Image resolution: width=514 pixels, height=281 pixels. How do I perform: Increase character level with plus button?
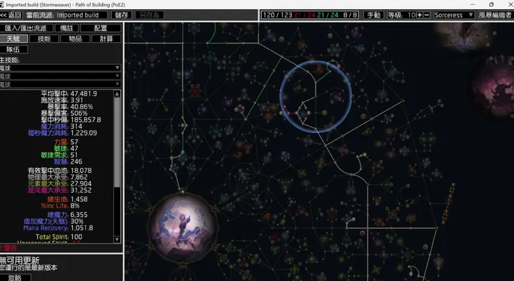tap(420, 15)
